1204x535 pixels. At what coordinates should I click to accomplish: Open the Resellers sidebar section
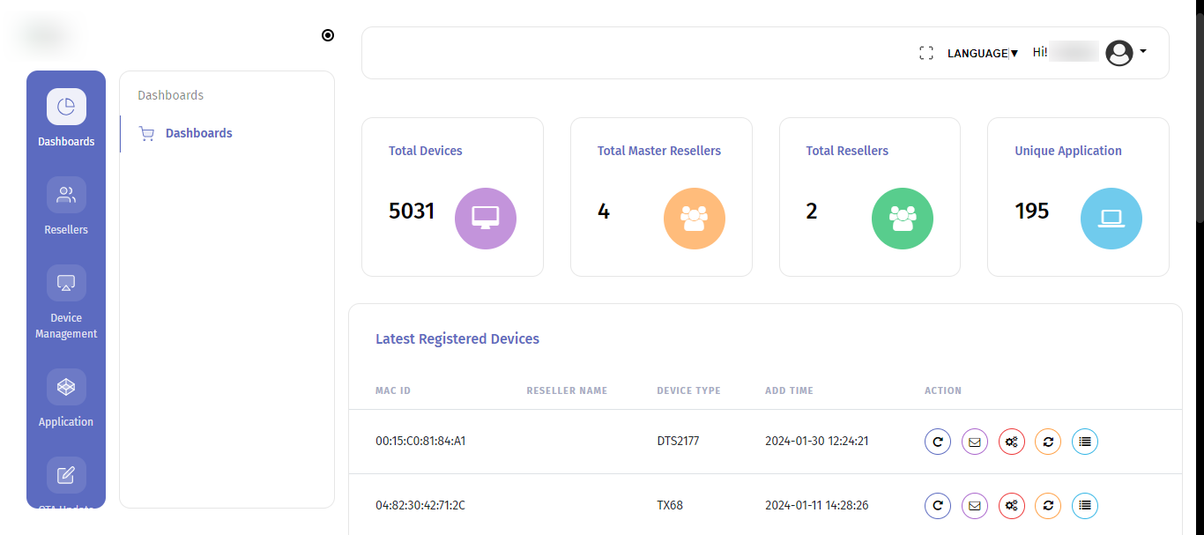66,195
